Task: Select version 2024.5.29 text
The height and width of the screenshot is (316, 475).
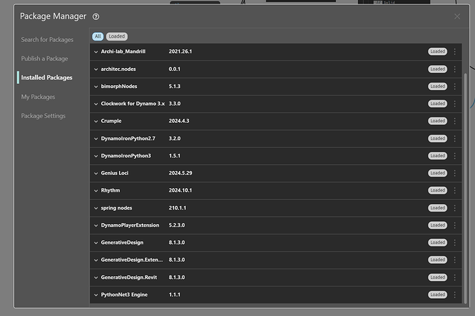Action: click(180, 173)
